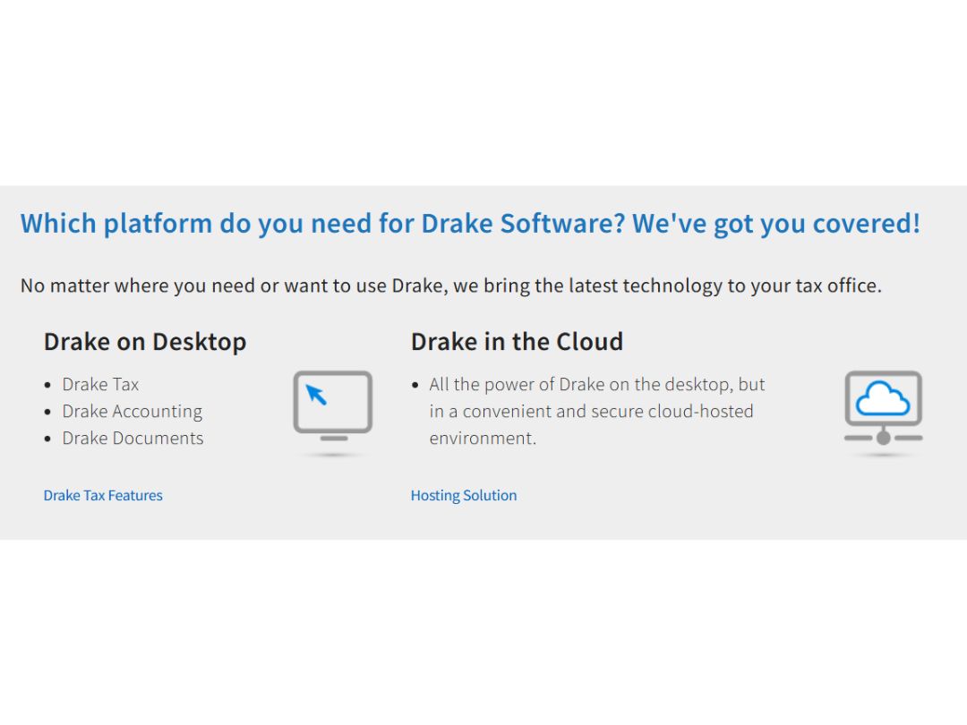967x725 pixels.
Task: Click the 'Drake on Desktop' heading
Action: (145, 342)
